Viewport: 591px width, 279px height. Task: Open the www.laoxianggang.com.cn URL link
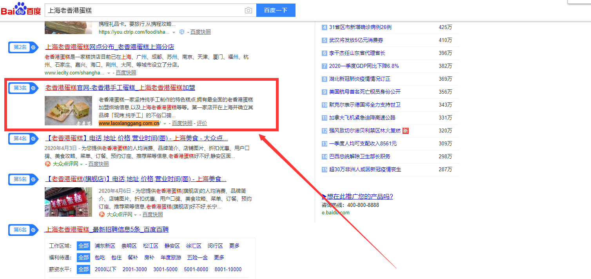[130, 123]
